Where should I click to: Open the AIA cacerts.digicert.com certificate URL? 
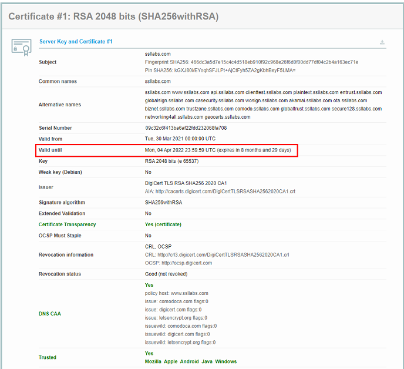coord(226,192)
